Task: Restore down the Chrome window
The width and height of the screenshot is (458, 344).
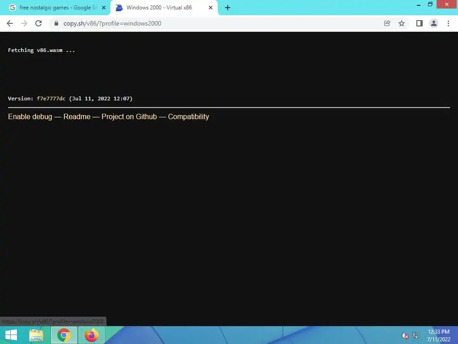Action: [x=430, y=4]
